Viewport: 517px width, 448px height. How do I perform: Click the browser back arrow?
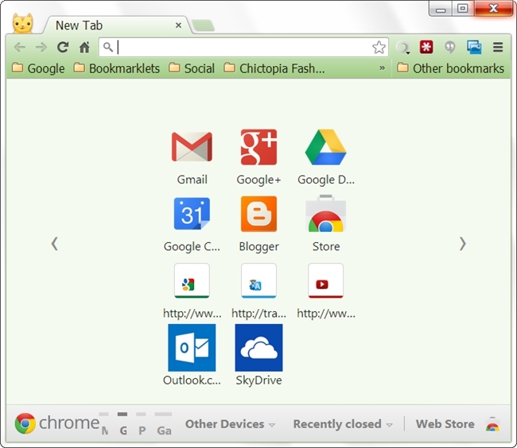click(20, 48)
